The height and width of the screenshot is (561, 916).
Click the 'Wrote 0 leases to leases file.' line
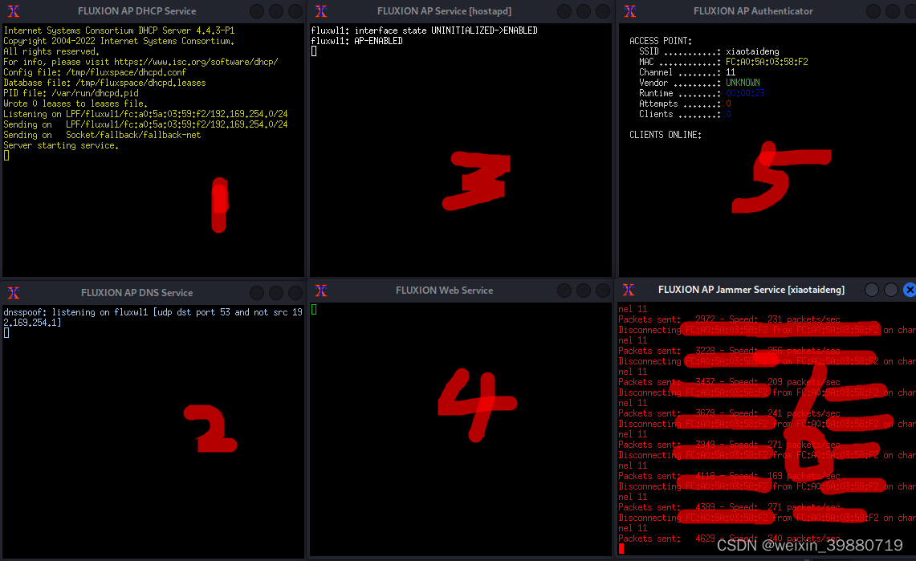[75, 104]
